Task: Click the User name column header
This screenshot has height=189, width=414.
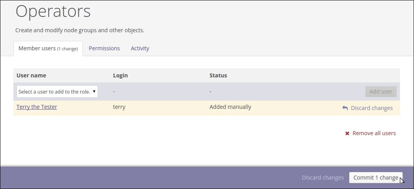Action: (x=31, y=75)
